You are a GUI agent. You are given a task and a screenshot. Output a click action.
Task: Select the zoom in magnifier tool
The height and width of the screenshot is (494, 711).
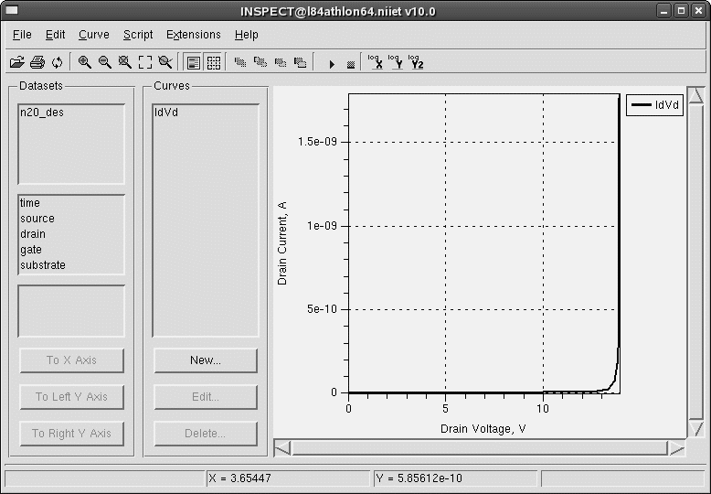pyautogui.click(x=85, y=62)
